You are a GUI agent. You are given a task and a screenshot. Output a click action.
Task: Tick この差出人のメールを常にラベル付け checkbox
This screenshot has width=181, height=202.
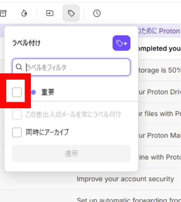(x=17, y=115)
